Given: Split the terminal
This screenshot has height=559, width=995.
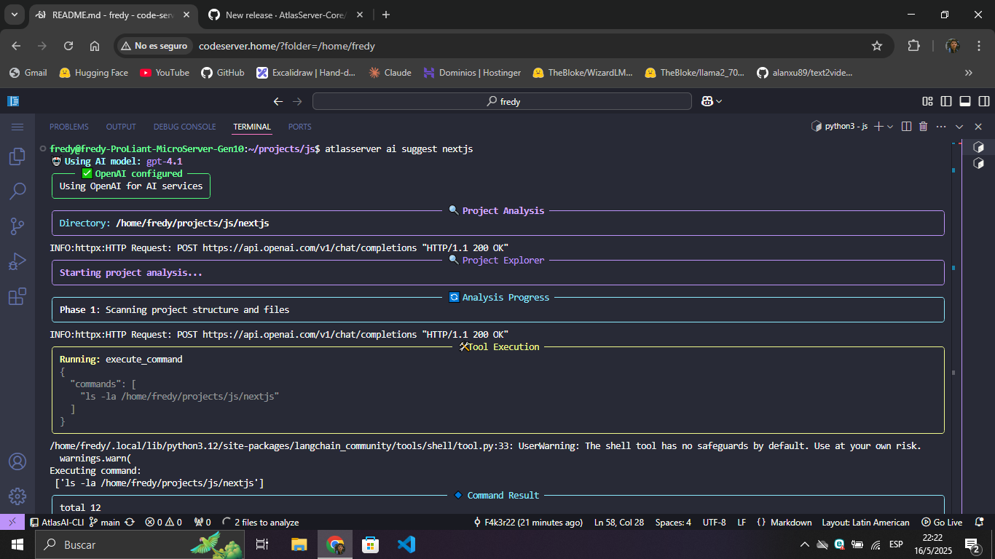Looking at the screenshot, I should 906,127.
